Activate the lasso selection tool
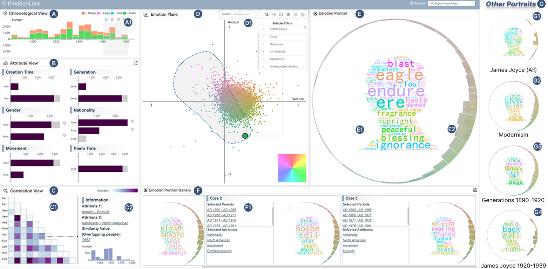The width and height of the screenshot is (548, 269). tap(274, 14)
